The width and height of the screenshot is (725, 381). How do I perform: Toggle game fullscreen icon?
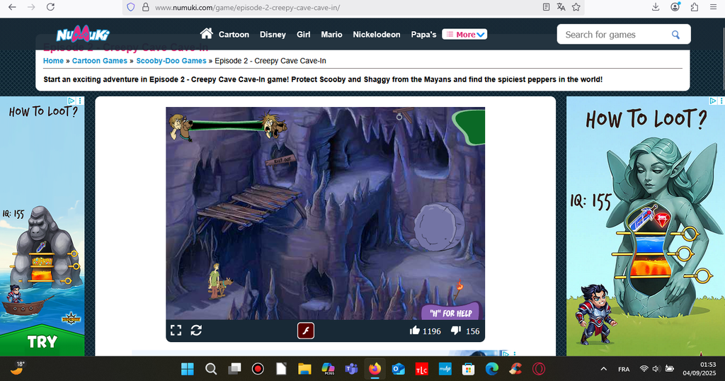pyautogui.click(x=176, y=330)
